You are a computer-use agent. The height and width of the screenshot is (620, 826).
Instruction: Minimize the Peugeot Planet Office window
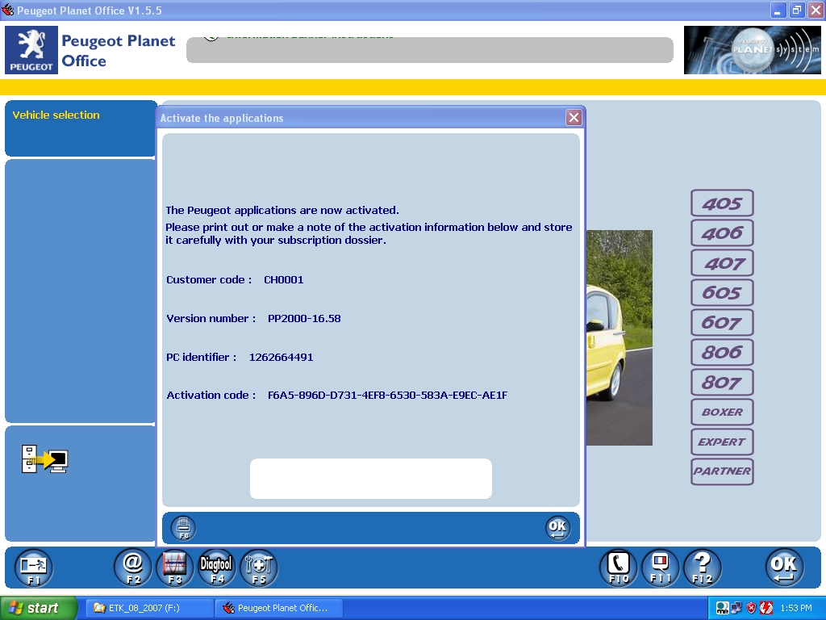click(778, 10)
